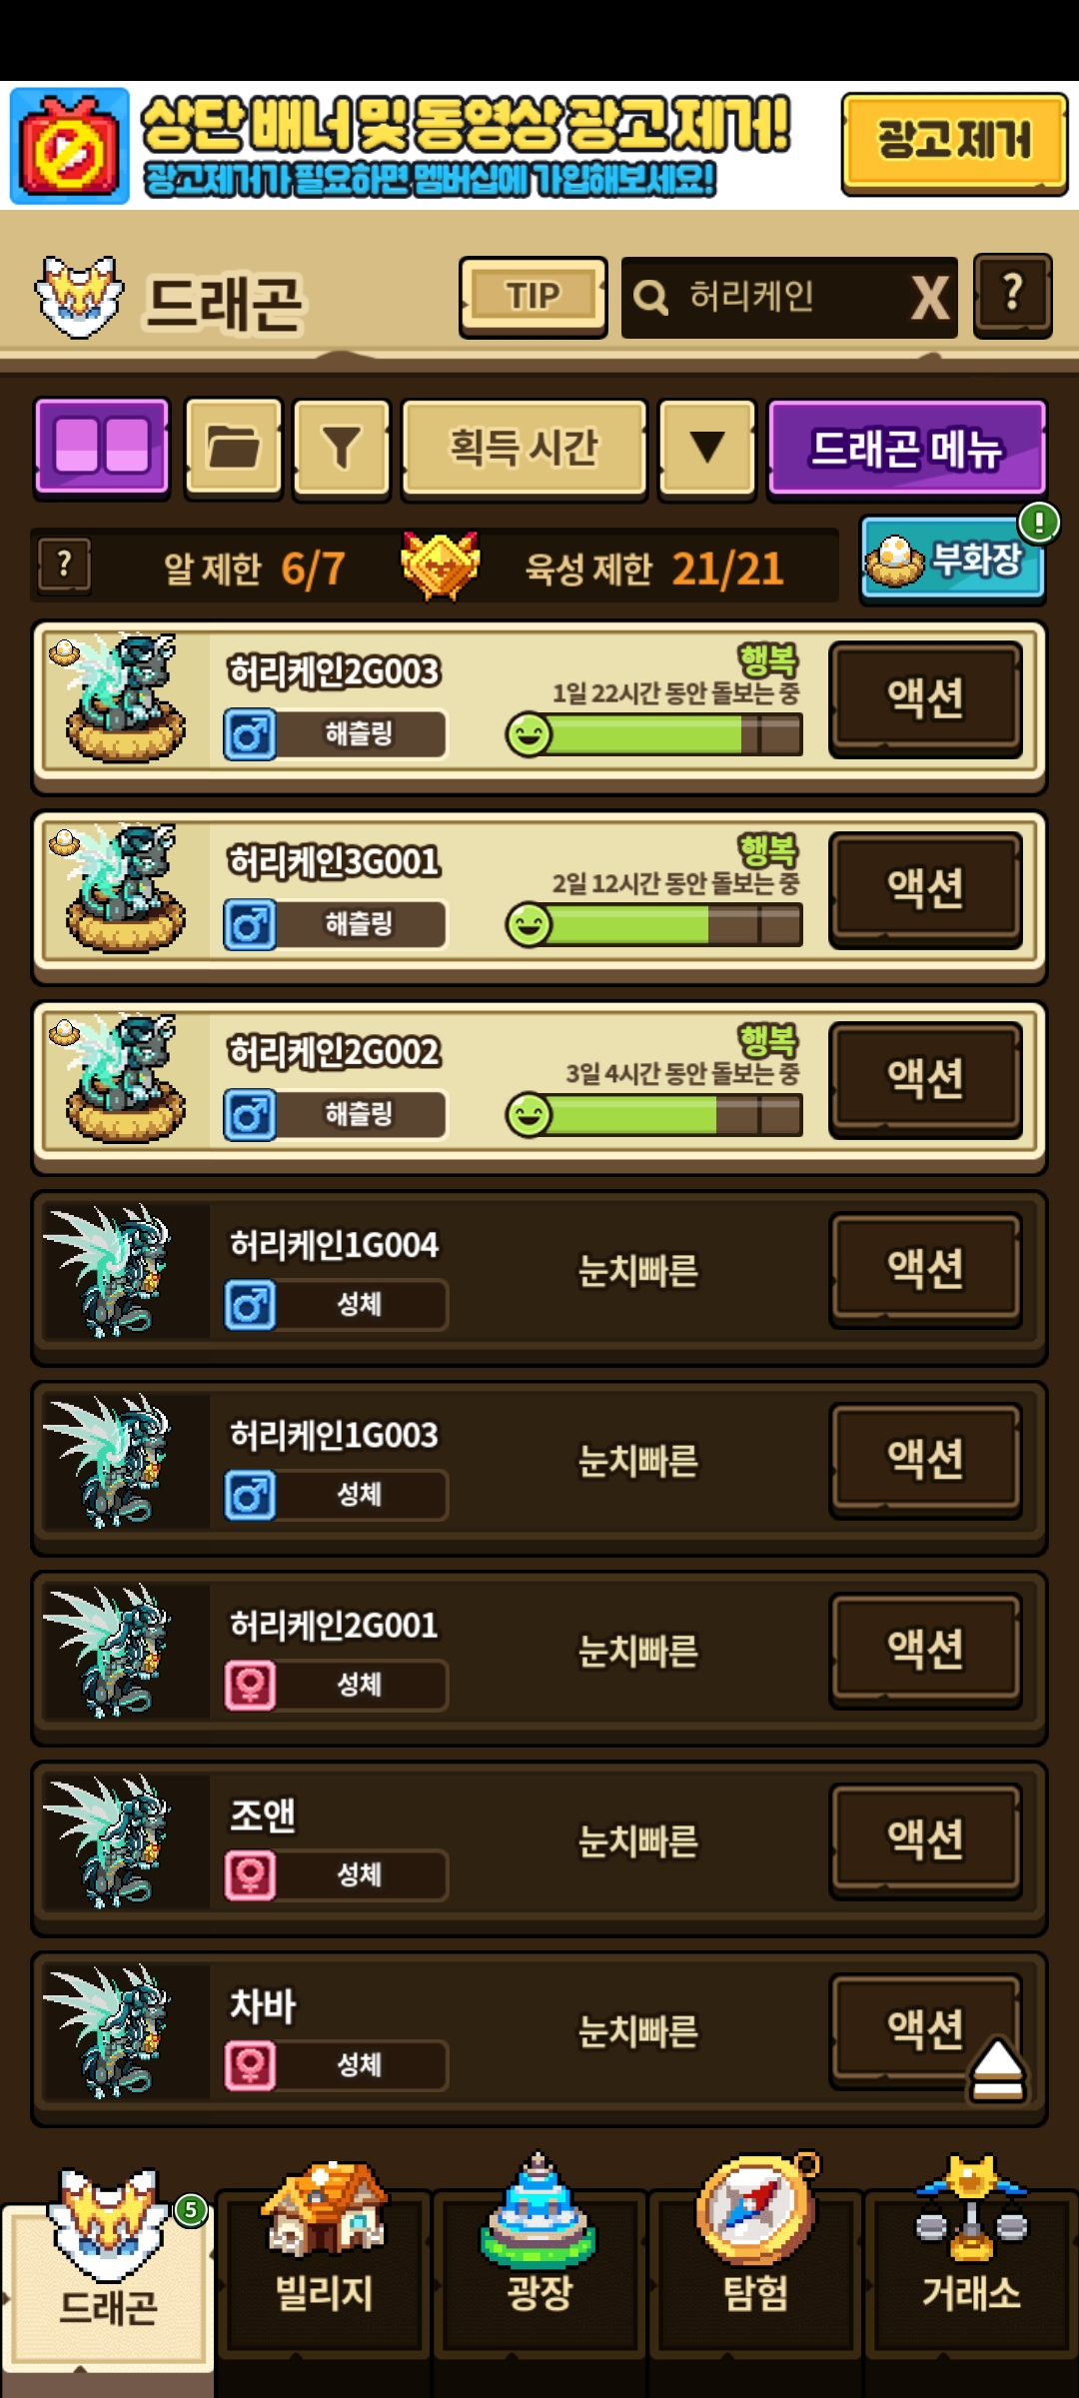Open the folder icon button
The height and width of the screenshot is (2398, 1079).
coord(234,446)
